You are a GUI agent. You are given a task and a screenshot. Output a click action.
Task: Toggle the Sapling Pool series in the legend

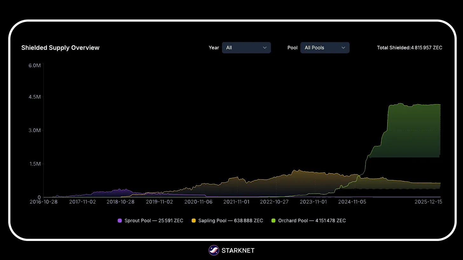(x=227, y=220)
